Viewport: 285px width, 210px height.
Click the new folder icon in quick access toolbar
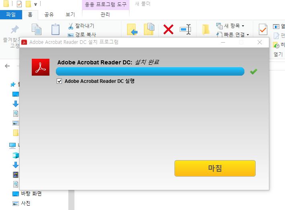(x=29, y=4)
